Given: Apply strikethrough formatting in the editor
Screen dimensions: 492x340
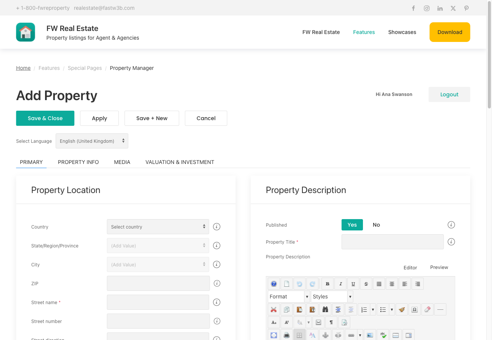Looking at the screenshot, I should pyautogui.click(x=366, y=283).
